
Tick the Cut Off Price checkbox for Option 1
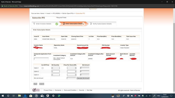(x=43, y=68)
